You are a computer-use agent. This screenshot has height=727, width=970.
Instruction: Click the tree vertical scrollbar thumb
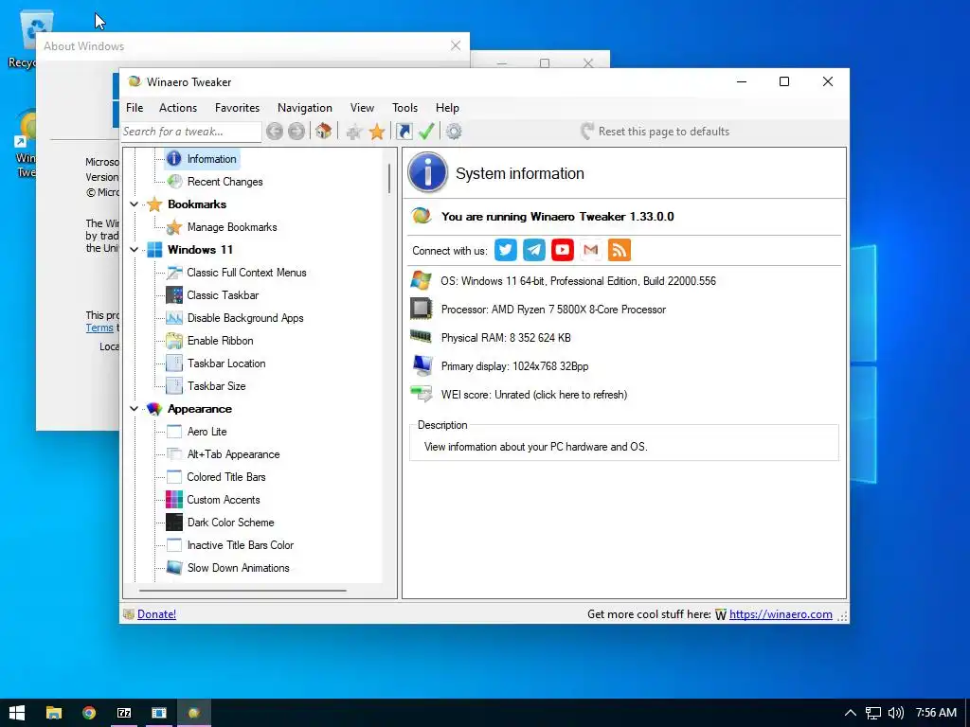[x=389, y=179]
